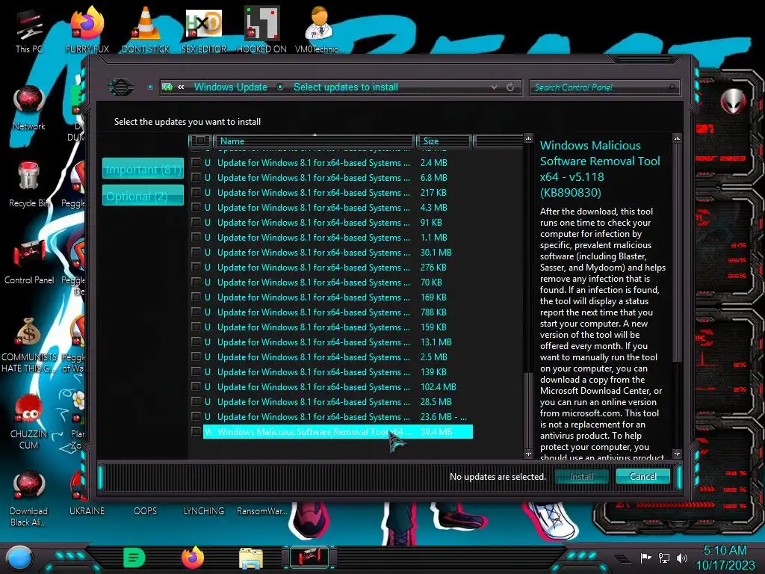Open the COMMUNISTS HATE THIS money bag icon
Screen dimensions: 765x574
tap(29, 345)
